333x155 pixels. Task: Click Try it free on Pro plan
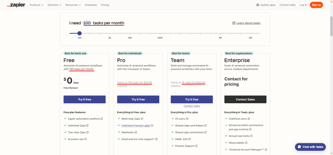[138, 100]
